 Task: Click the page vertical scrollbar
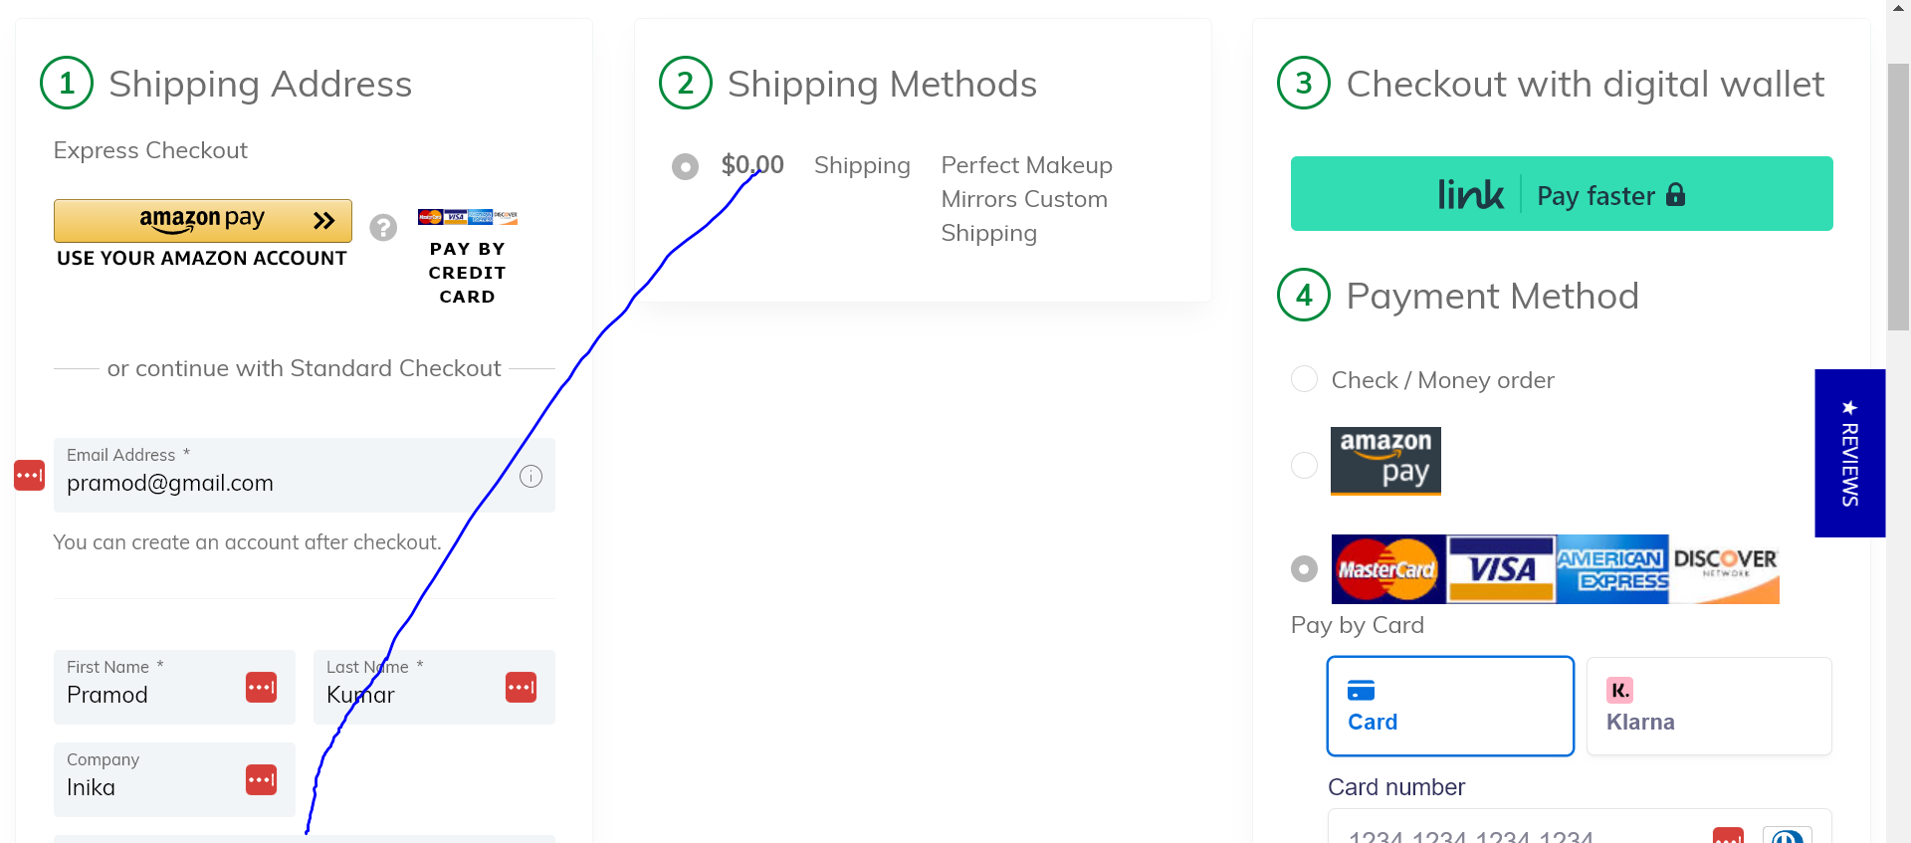point(1898,199)
